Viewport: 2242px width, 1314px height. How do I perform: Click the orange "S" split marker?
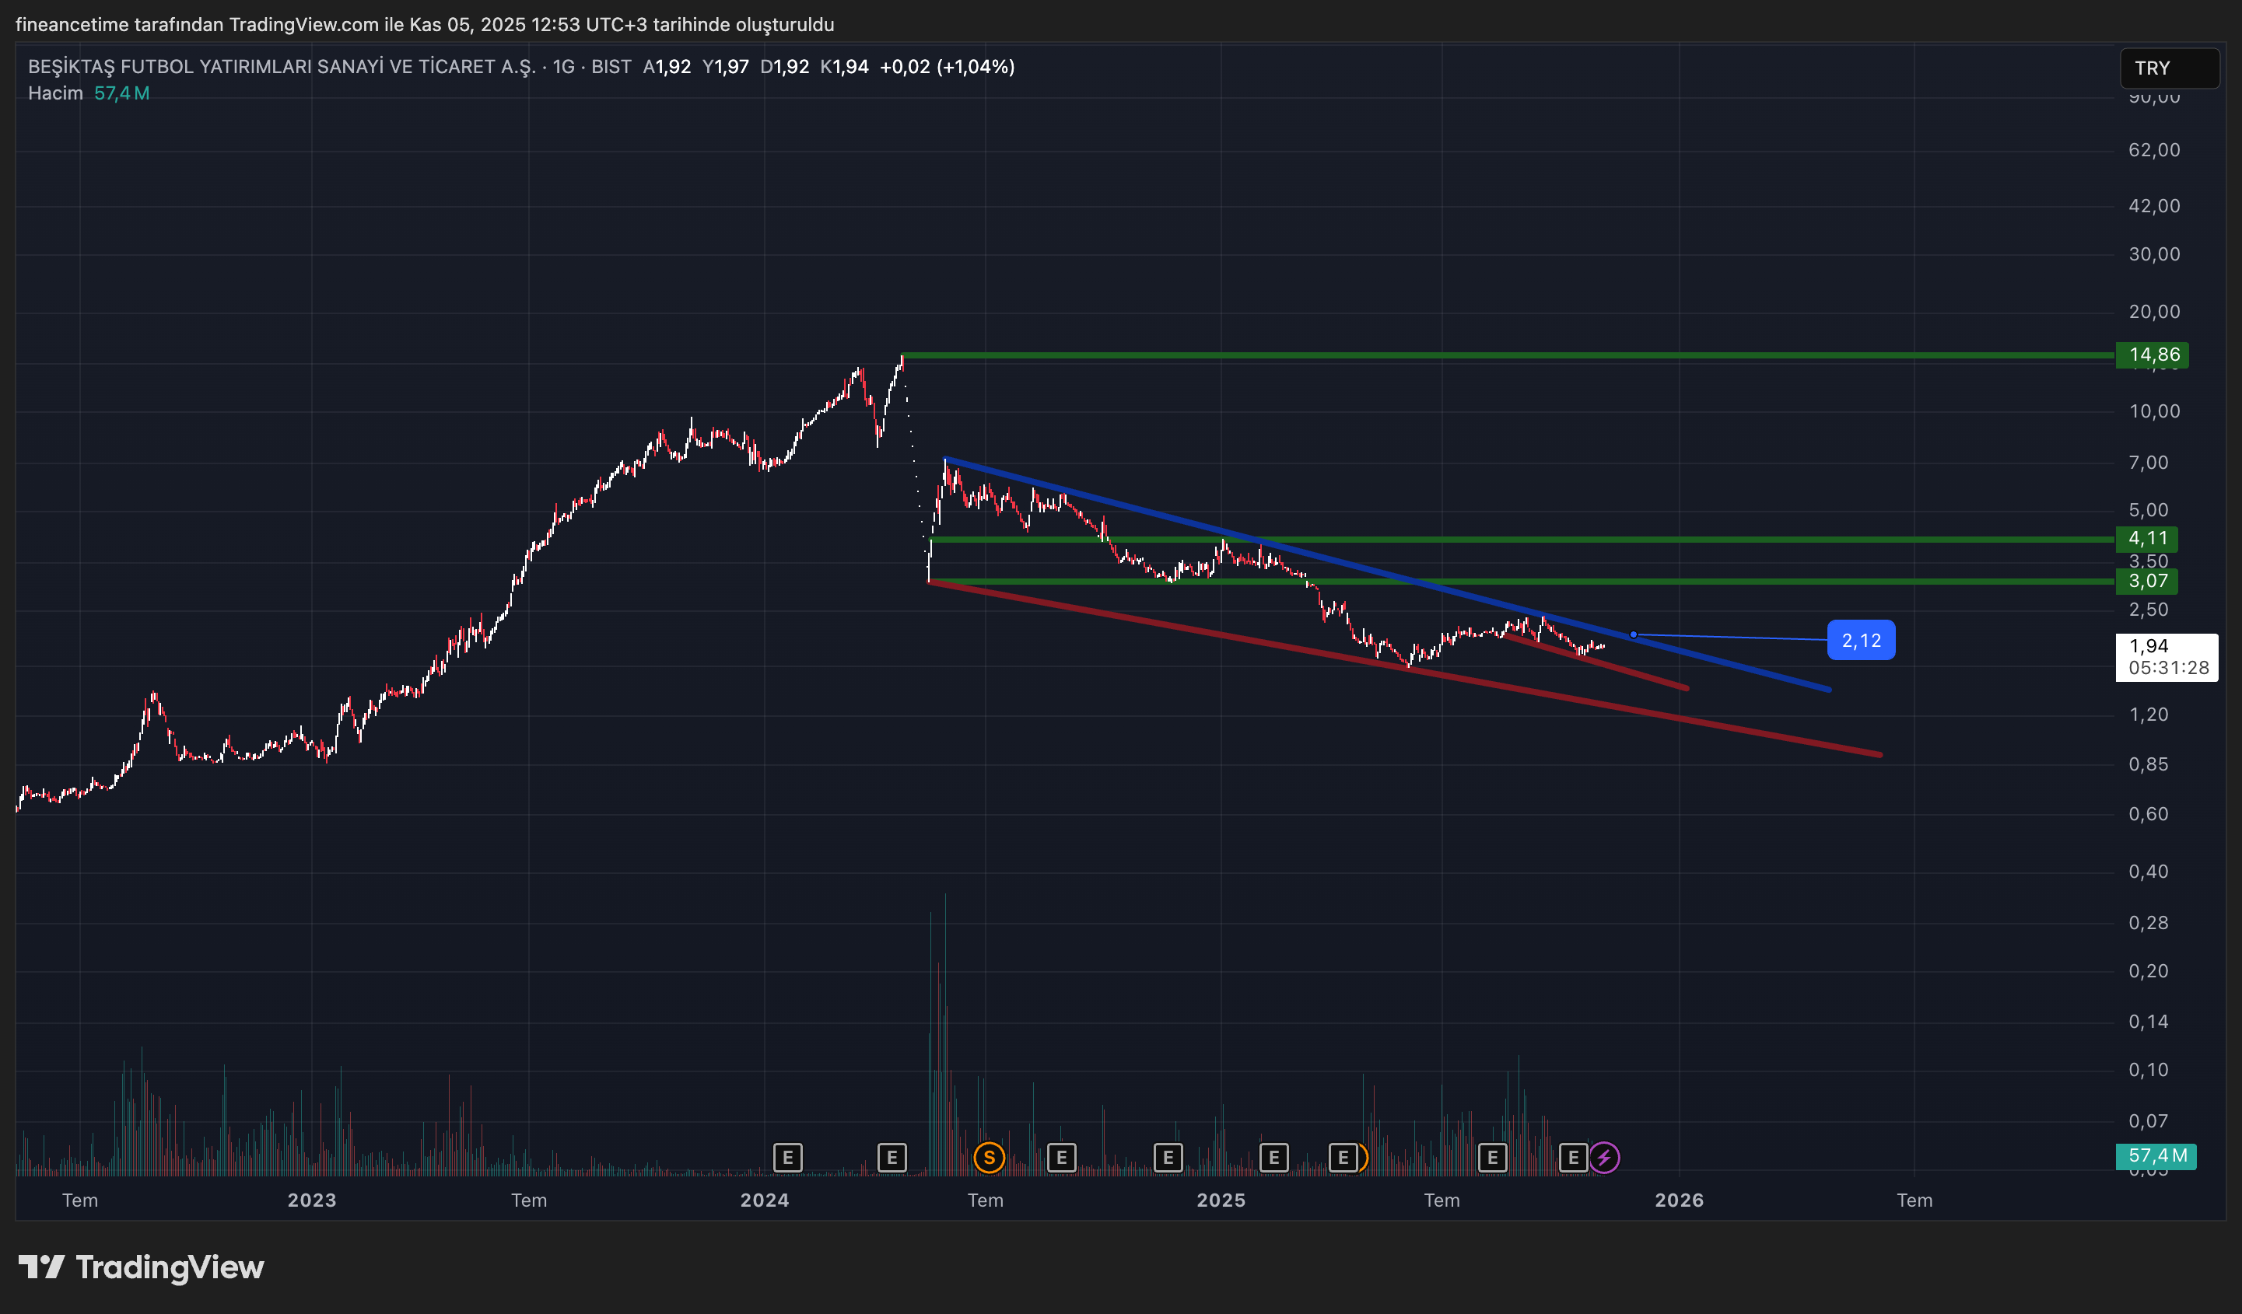tap(989, 1158)
